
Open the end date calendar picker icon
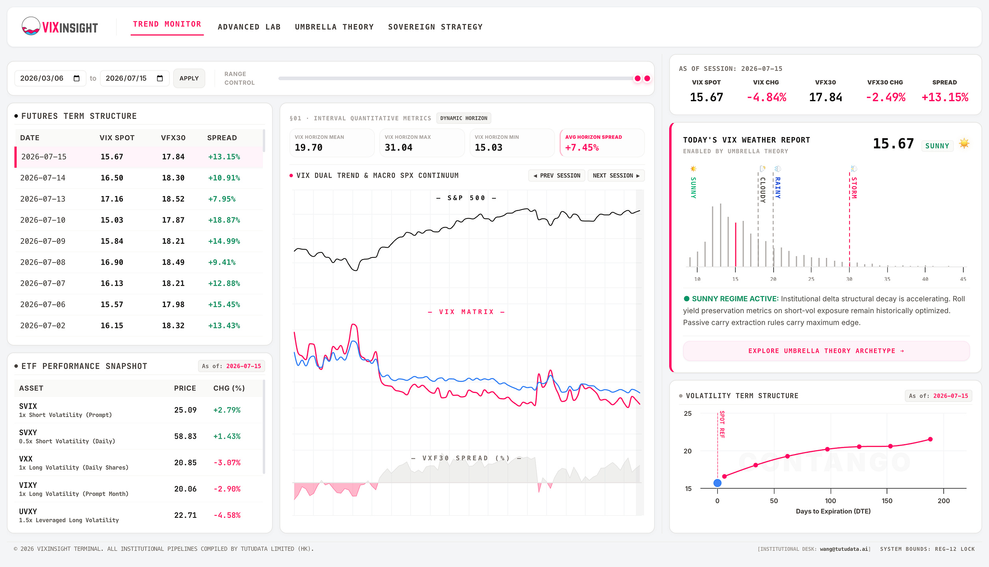pos(160,78)
